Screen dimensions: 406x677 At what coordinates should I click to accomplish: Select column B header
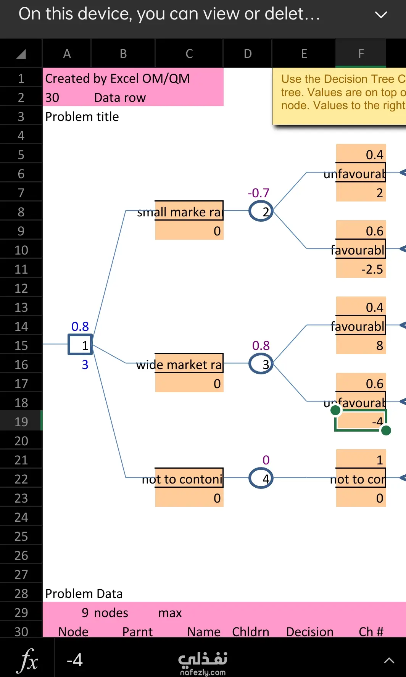click(123, 54)
